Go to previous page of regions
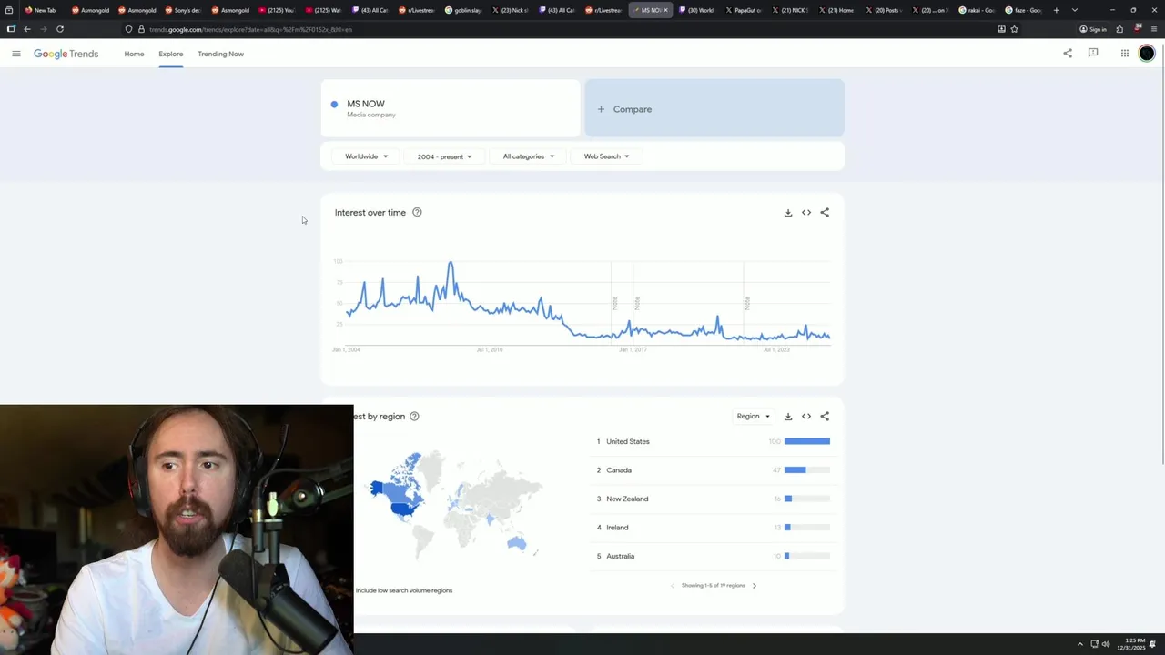 (x=673, y=586)
